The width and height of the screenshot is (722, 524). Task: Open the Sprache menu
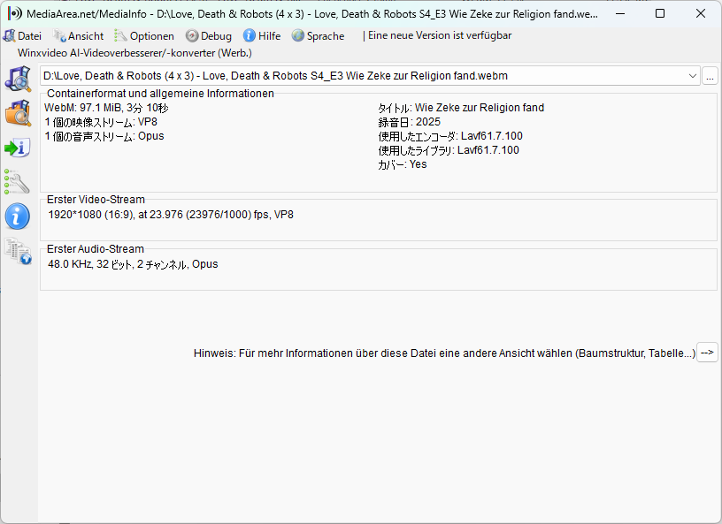click(319, 36)
